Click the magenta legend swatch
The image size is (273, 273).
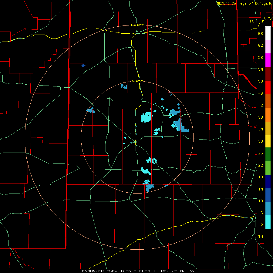point(268,60)
